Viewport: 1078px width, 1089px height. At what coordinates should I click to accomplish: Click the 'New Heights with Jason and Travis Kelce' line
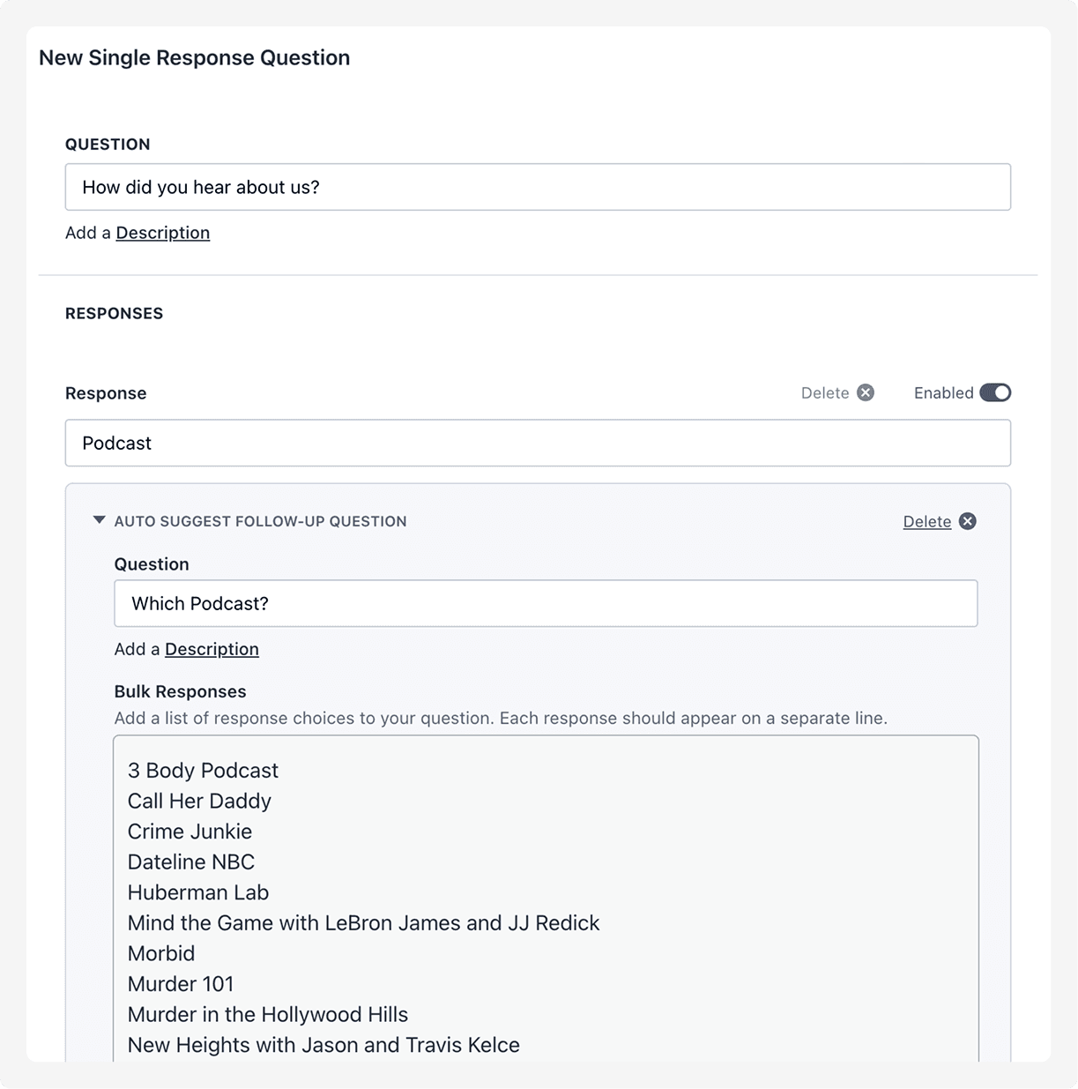click(x=323, y=1045)
